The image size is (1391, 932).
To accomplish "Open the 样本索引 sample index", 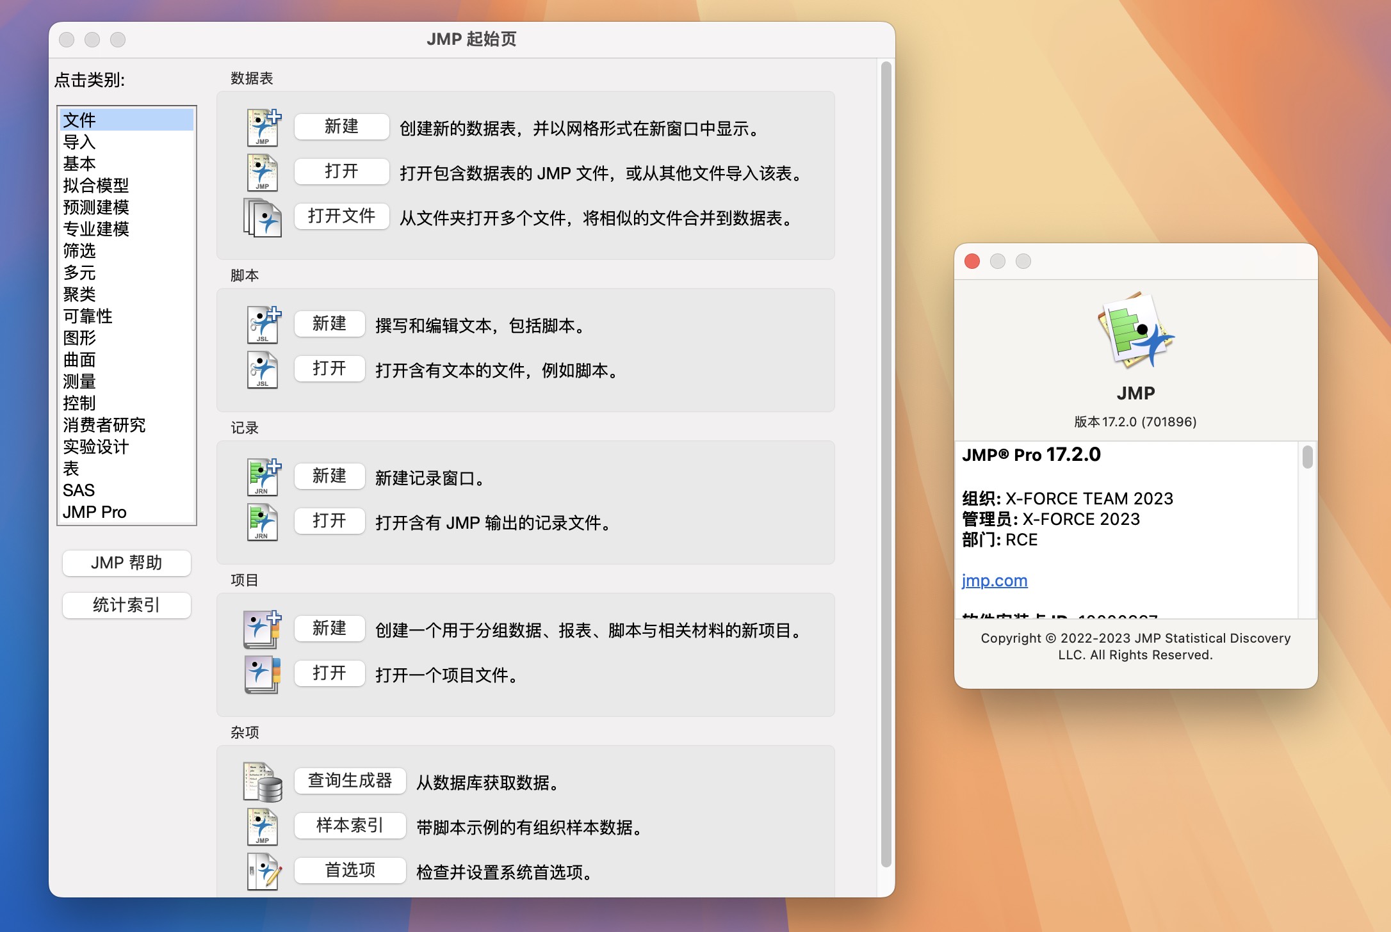I will pyautogui.click(x=350, y=826).
